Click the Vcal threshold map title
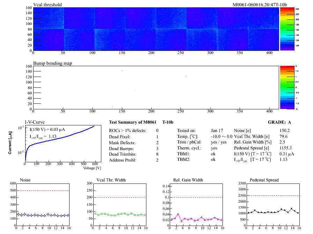The height and width of the screenshot is (234, 313). pyautogui.click(x=48, y=5)
